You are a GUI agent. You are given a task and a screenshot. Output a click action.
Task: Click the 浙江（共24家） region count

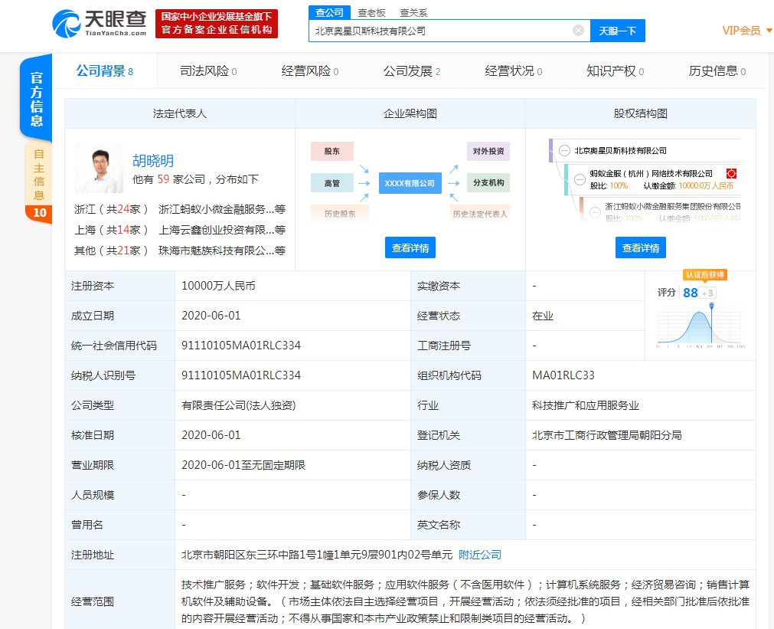point(111,209)
